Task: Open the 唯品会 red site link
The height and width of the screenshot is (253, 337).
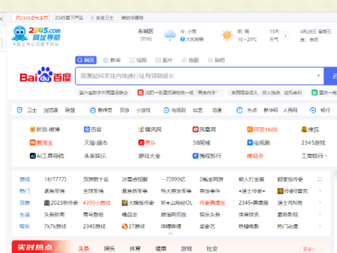Action: pyautogui.click(x=255, y=156)
